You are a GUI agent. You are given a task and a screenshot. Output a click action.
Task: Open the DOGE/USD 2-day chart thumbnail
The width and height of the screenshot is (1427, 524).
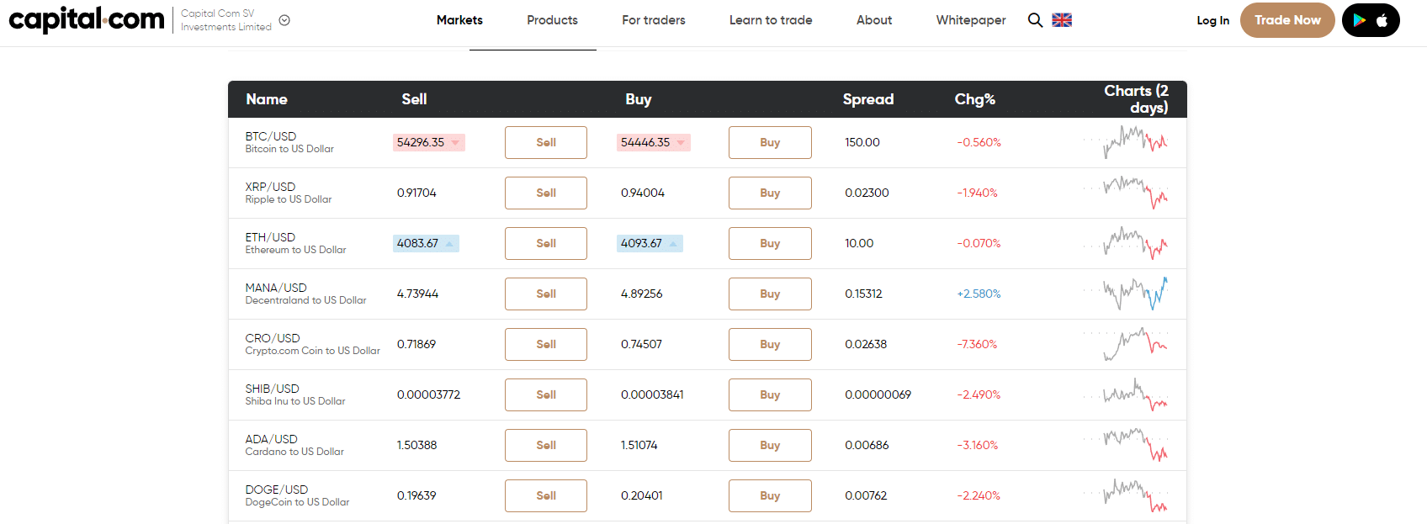coord(1126,495)
